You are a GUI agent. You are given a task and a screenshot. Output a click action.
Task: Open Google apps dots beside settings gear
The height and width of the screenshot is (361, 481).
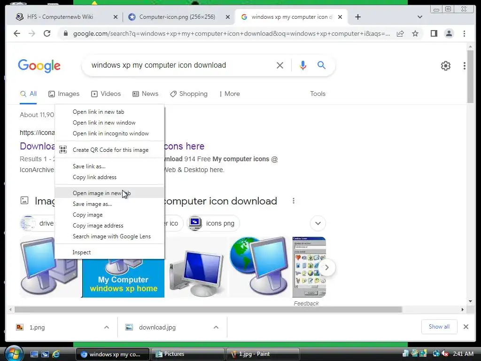(465, 66)
